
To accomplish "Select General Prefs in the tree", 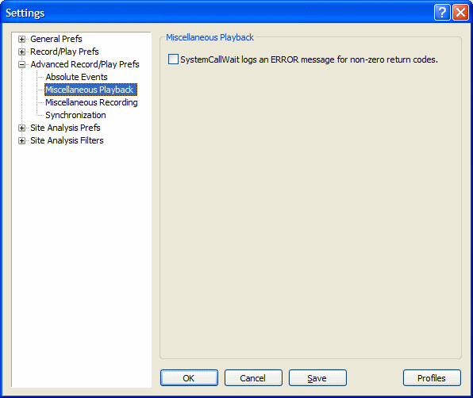I will coord(56,39).
